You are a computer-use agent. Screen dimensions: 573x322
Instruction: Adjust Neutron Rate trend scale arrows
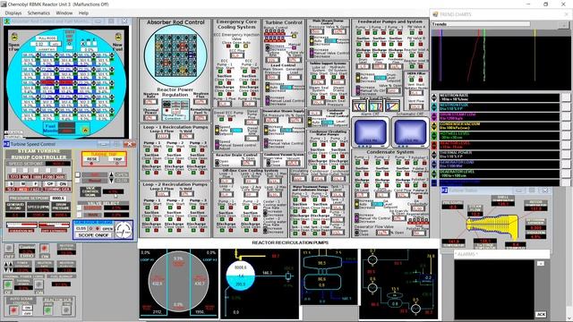tap(434, 97)
